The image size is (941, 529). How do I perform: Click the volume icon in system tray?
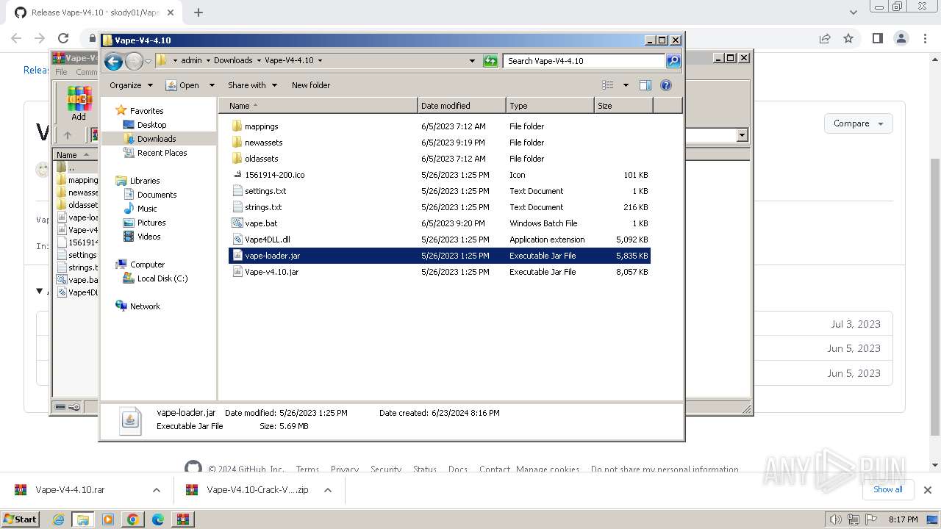click(834, 519)
